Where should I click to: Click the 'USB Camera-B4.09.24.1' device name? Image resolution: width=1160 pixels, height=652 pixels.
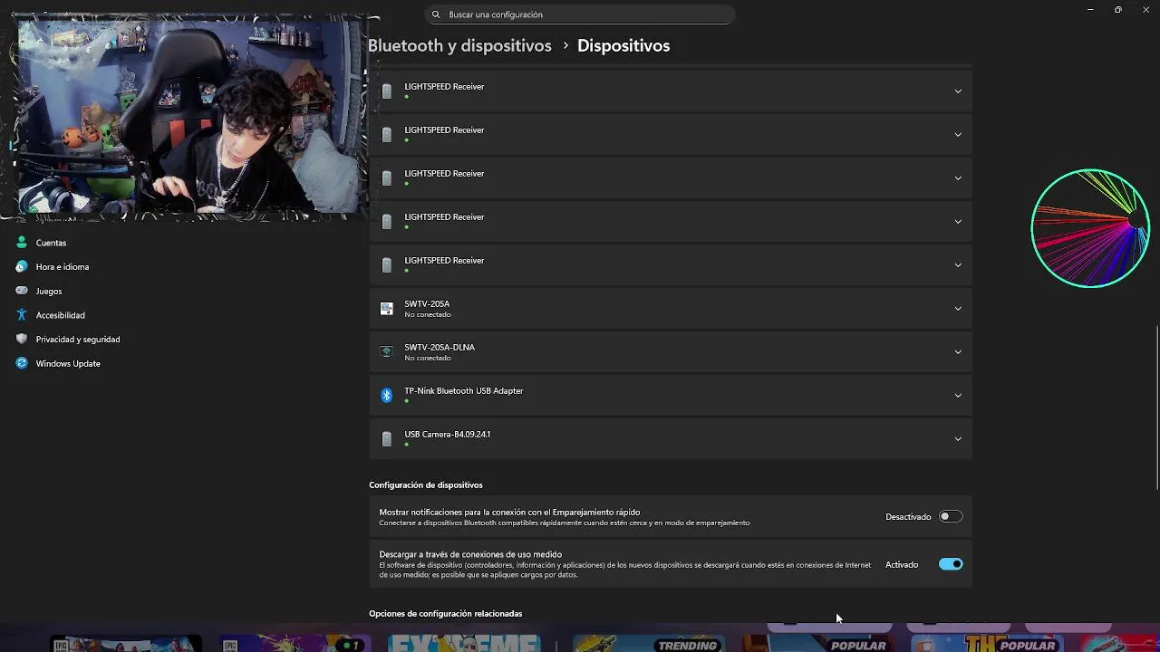[448, 435]
